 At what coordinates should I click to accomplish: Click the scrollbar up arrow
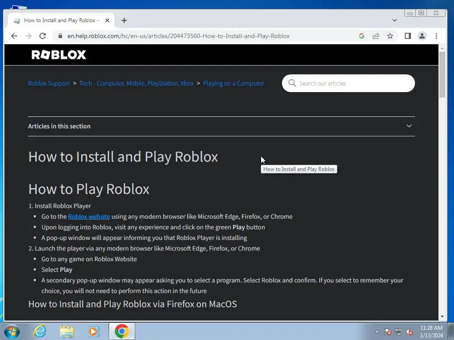(442, 48)
